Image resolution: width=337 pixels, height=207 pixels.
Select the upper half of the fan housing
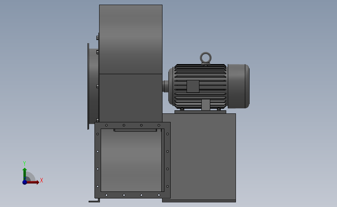tap(131, 39)
